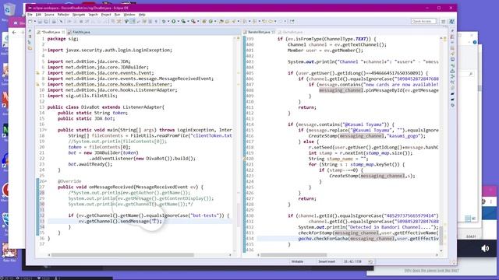Image resolution: width=499 pixels, height=280 pixels.
Task: Click the Print toolbar icon
Action: (54, 21)
